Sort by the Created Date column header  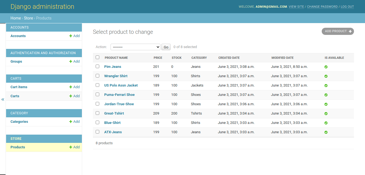[229, 58]
